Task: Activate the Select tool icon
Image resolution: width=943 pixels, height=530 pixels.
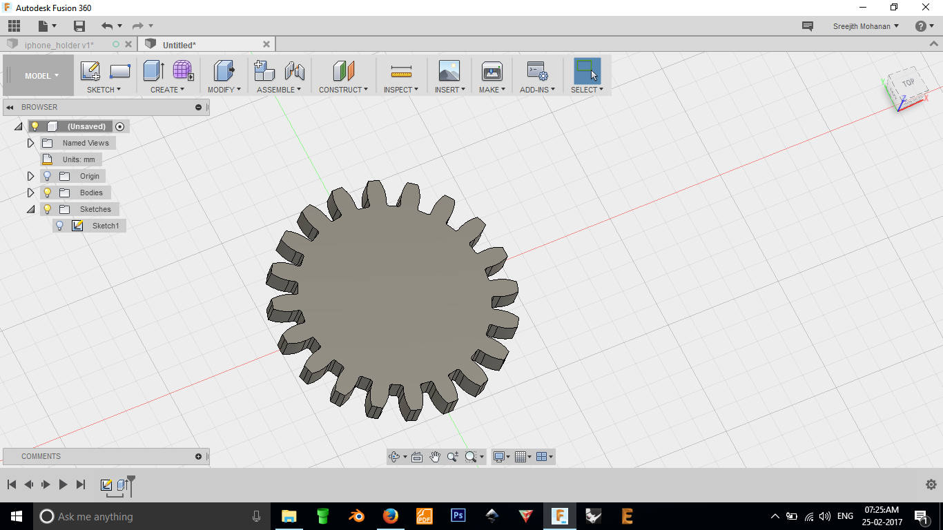Action: (587, 70)
